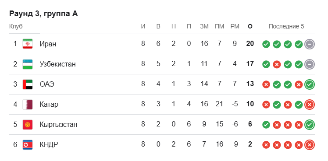Click Катар's latest match loss icon
The image size is (328, 161).
[x=310, y=105]
